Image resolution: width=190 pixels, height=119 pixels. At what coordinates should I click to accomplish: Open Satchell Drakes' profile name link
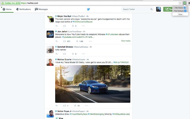coord(65,47)
